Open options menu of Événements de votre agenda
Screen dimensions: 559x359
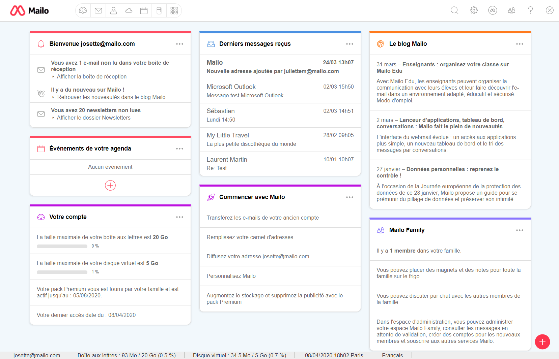point(179,149)
